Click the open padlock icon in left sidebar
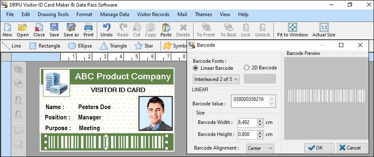The image size is (374, 157). (x=18, y=114)
